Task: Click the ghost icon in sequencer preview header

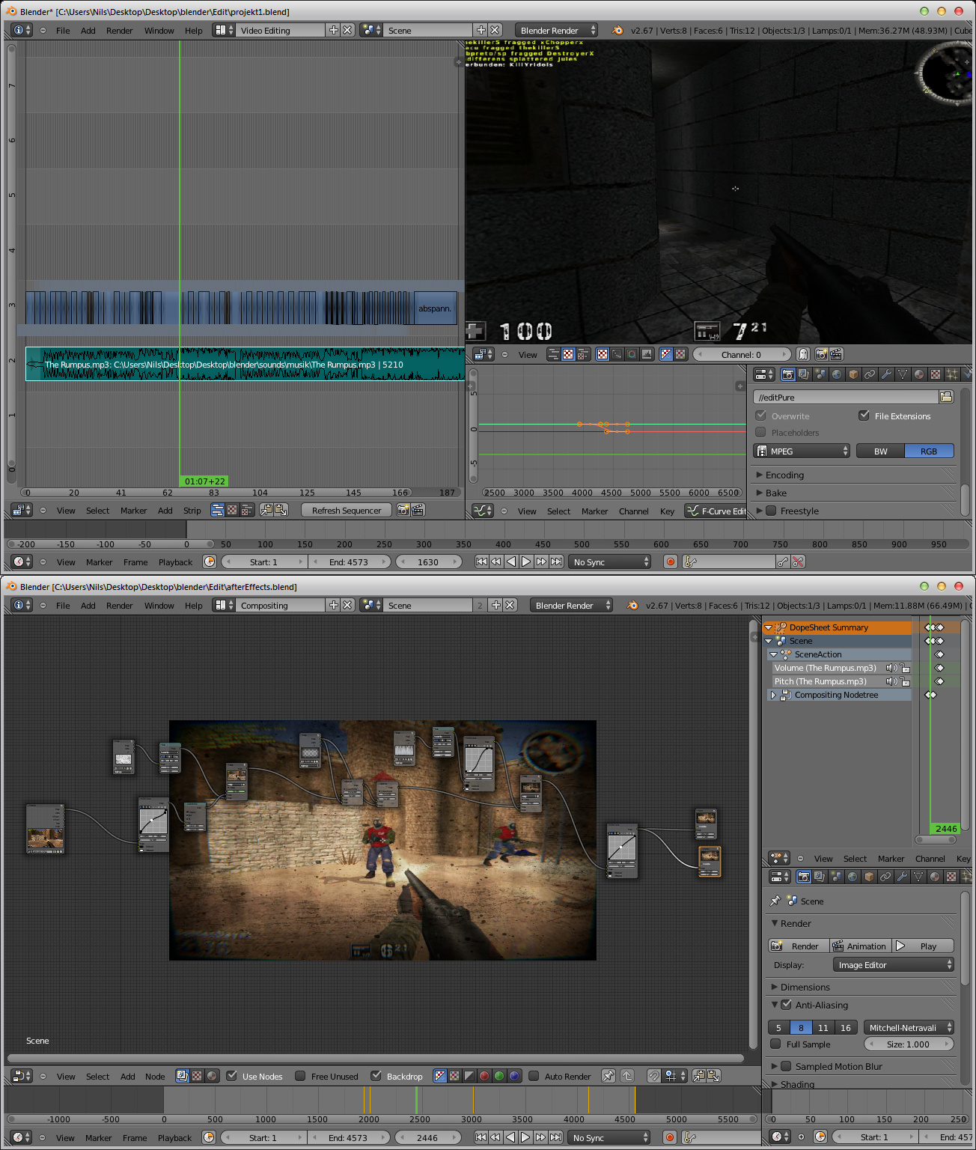Action: pyautogui.click(x=803, y=354)
